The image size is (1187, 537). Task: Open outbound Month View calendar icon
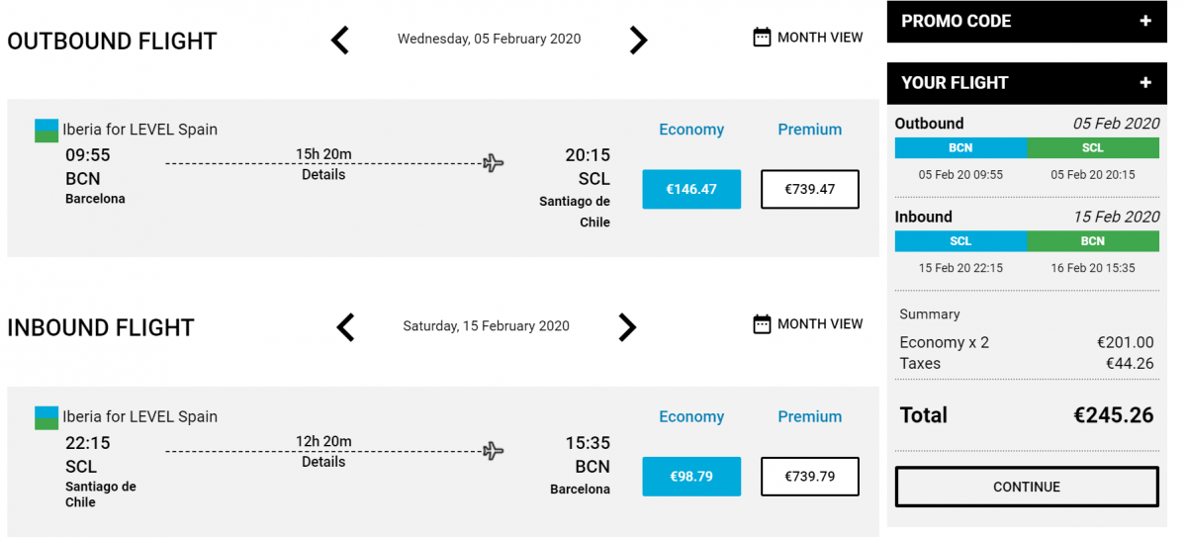pos(762,38)
